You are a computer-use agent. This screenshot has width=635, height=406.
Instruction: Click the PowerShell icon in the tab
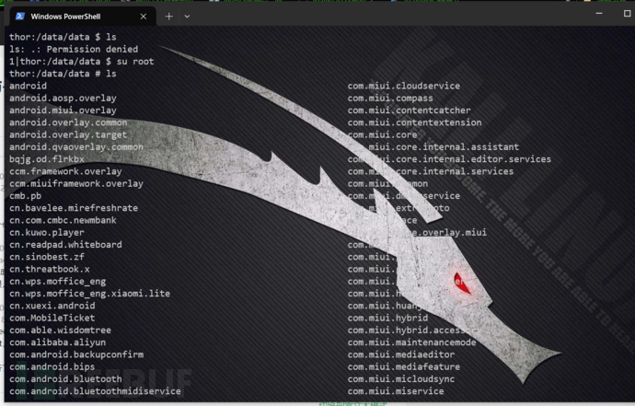pos(19,17)
